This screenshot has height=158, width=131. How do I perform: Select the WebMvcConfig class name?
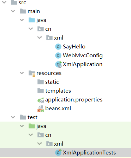(x=83, y=55)
